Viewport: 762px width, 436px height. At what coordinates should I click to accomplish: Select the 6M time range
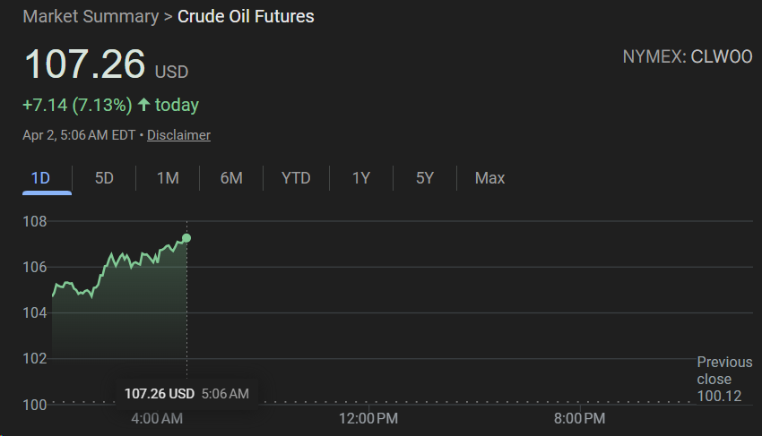click(x=231, y=178)
